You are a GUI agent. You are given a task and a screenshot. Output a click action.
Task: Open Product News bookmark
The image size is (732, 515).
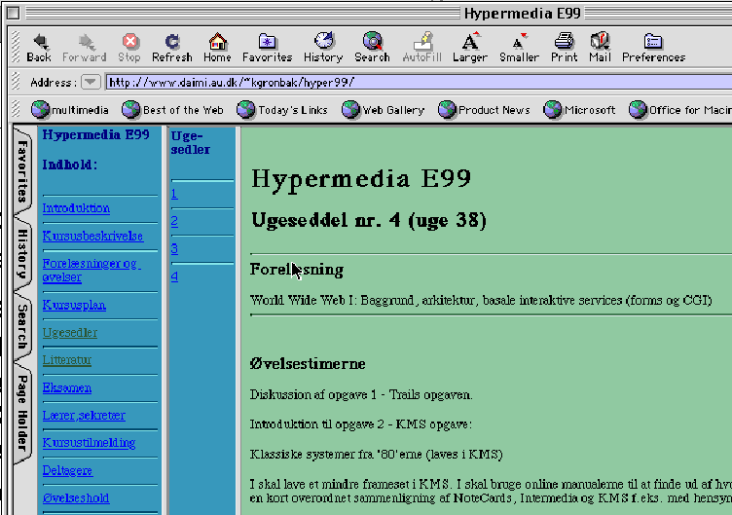click(x=484, y=110)
